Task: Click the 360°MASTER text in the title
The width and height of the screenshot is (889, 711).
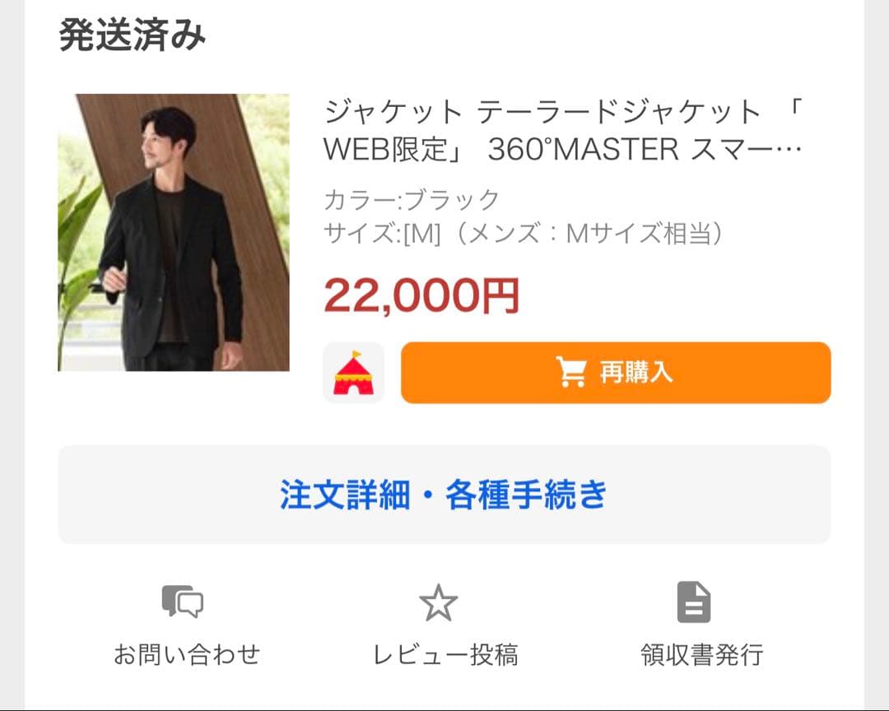Action: tap(584, 150)
